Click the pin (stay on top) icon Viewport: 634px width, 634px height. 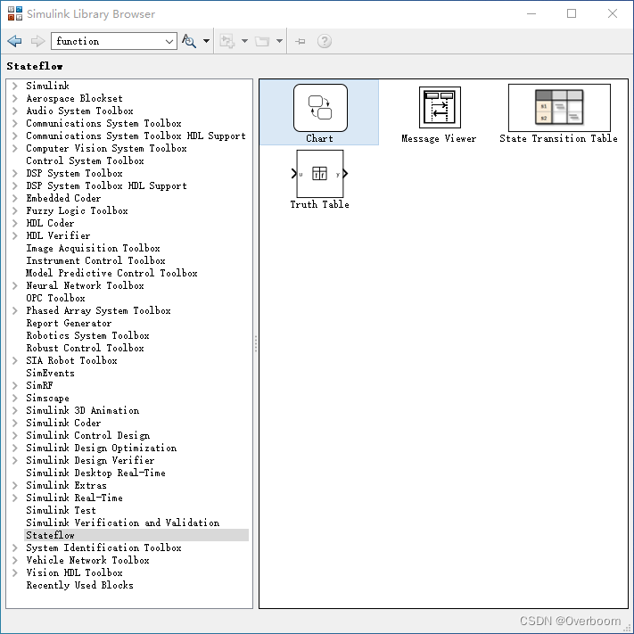click(x=300, y=41)
